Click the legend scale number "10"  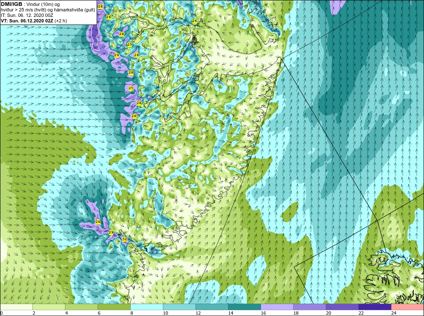[x=165, y=313]
